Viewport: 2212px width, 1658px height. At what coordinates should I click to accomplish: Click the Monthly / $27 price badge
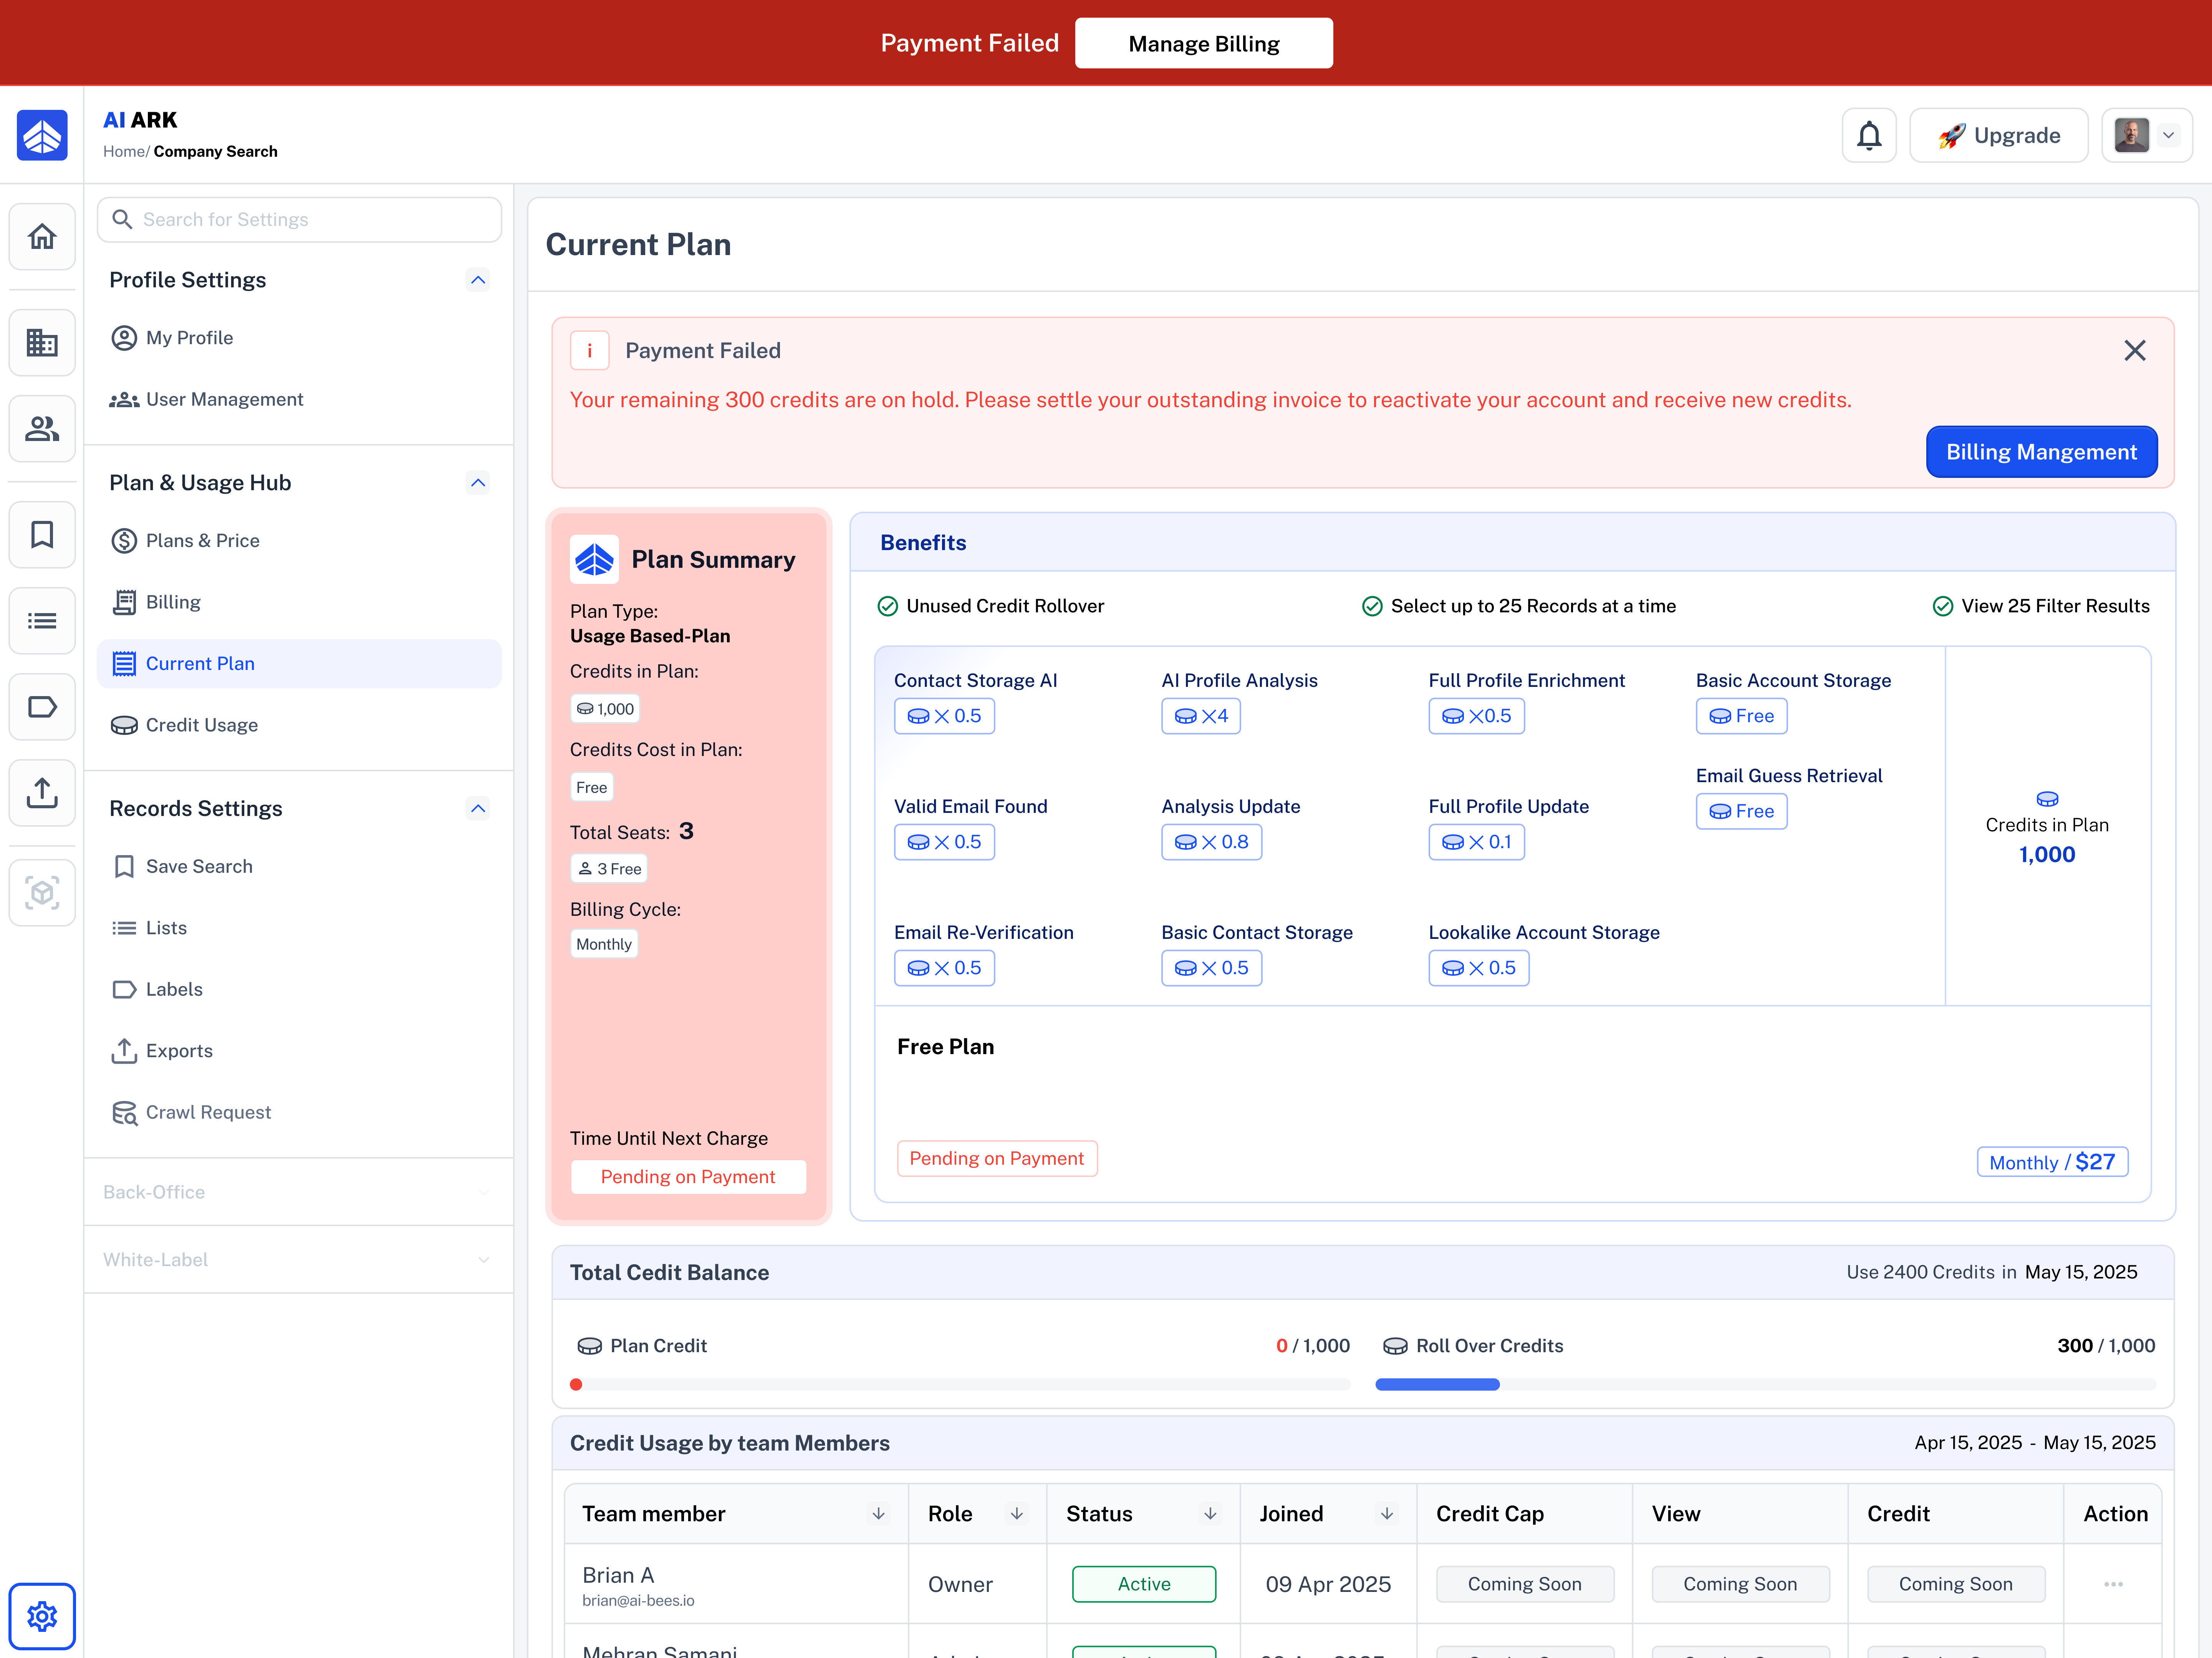[x=2052, y=1162]
